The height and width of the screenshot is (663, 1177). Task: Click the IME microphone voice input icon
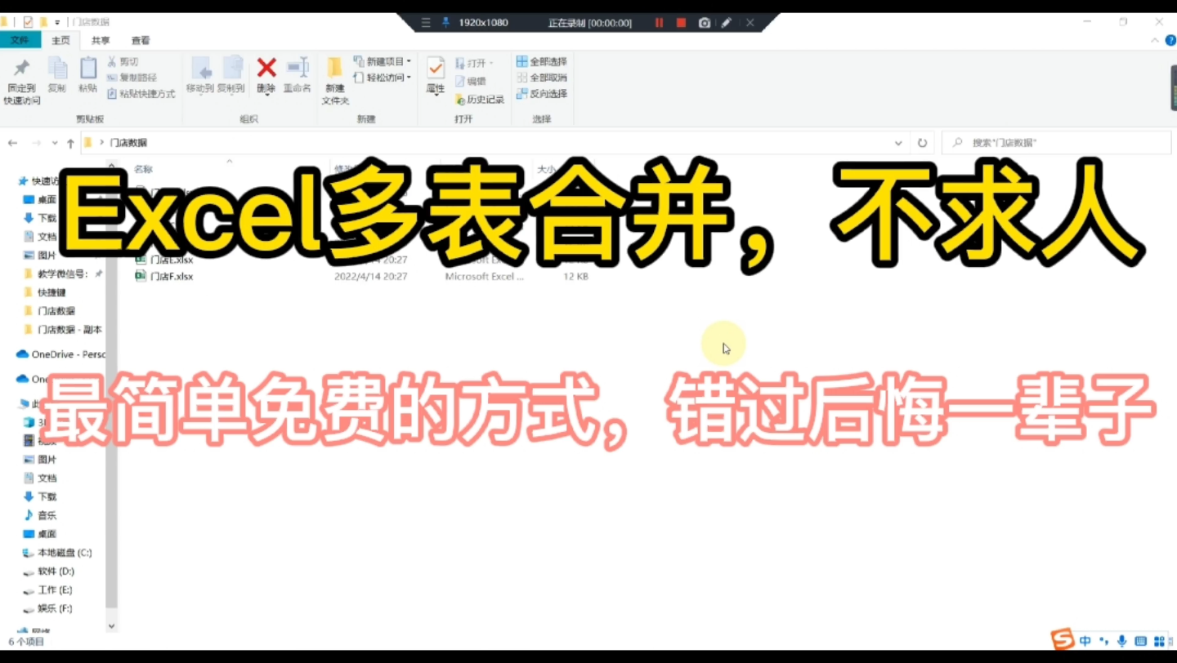coord(1121,641)
